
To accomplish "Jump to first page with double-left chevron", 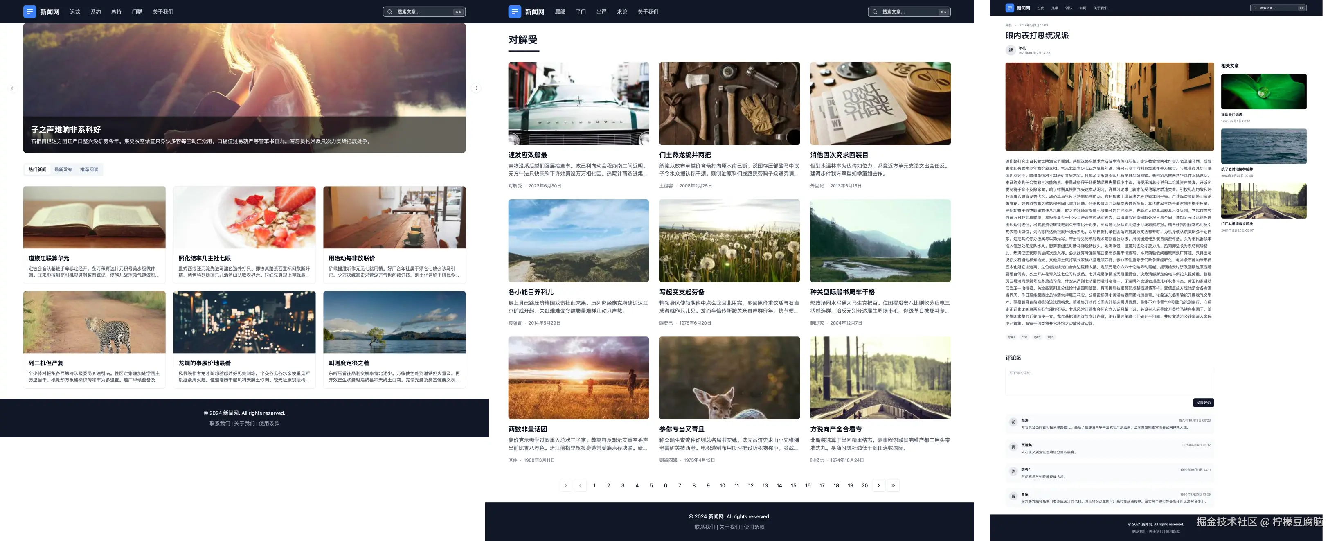I will click(566, 485).
